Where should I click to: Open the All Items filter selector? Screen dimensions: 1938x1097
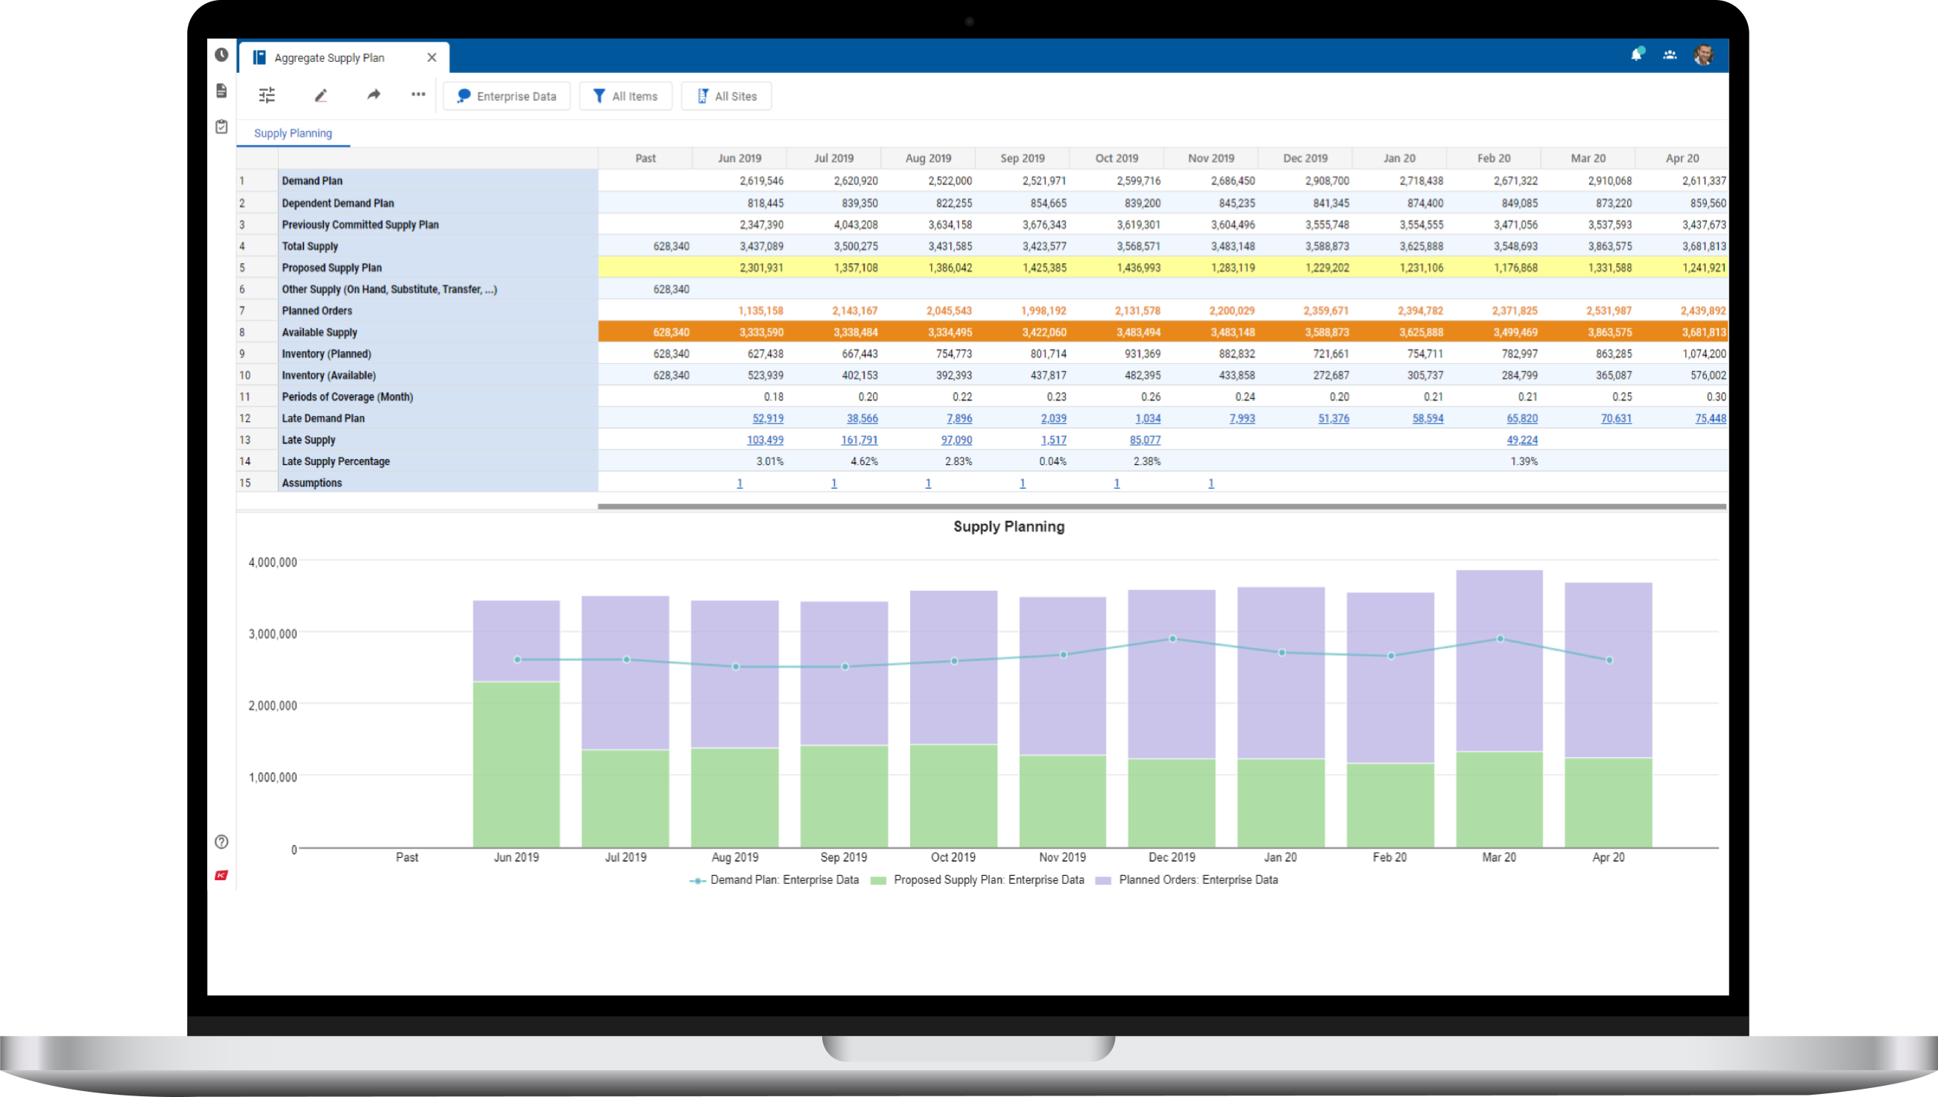coord(625,95)
